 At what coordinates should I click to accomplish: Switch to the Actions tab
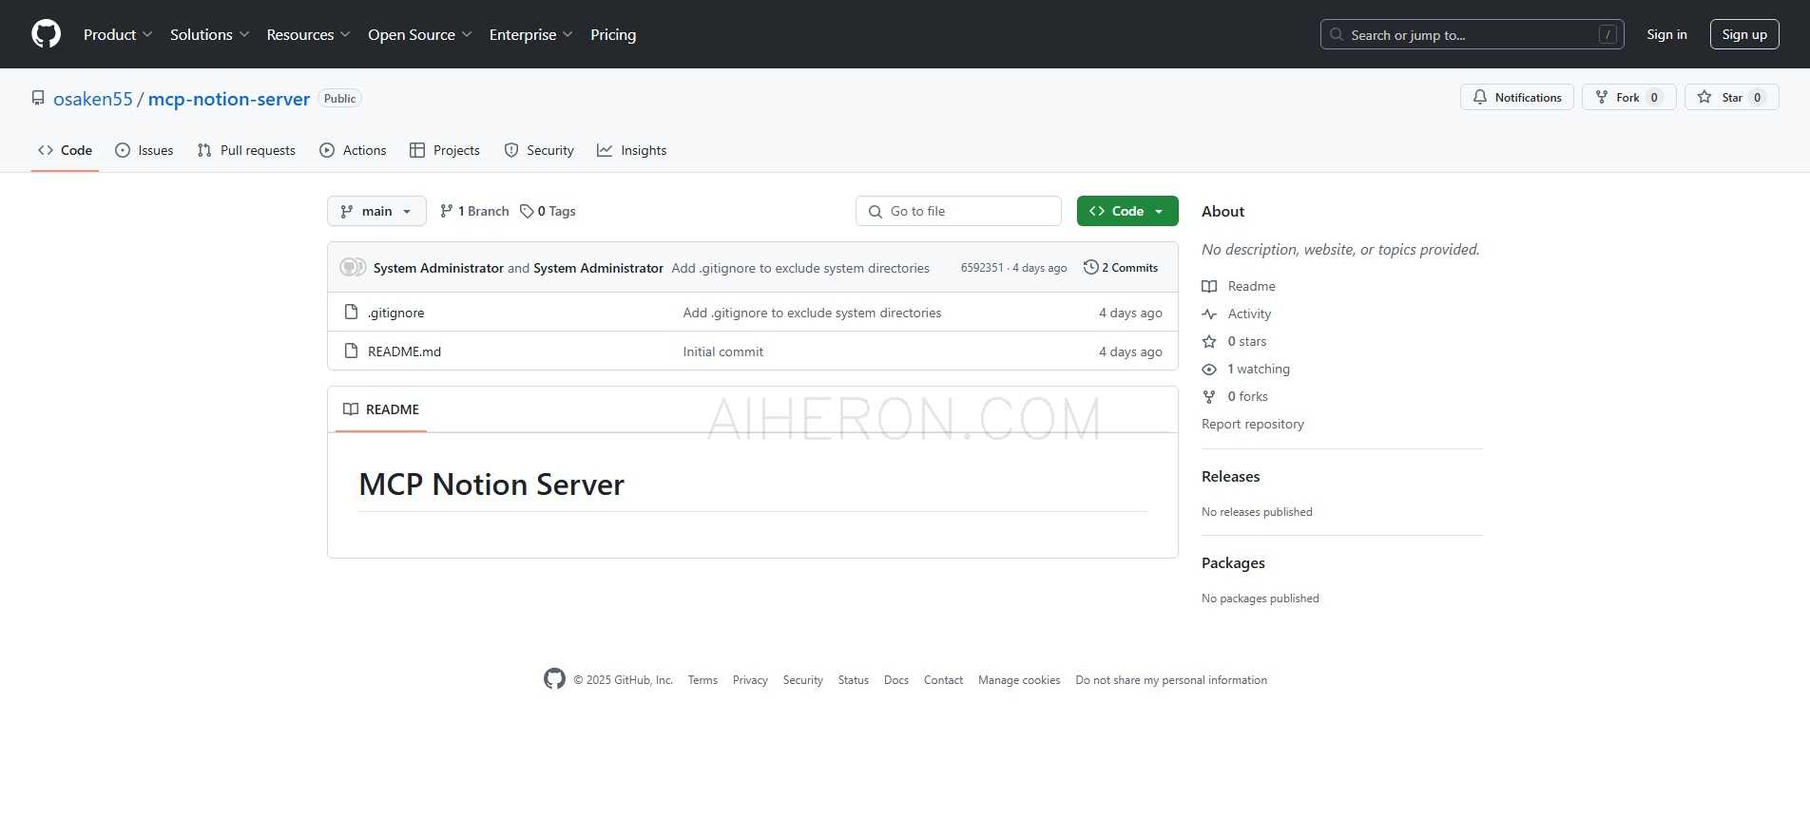[x=353, y=150]
